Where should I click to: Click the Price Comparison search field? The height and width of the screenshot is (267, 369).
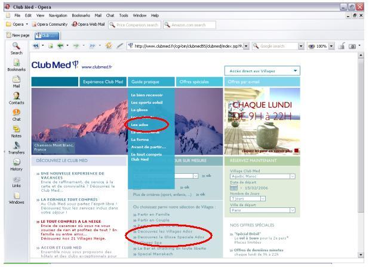tap(135, 24)
